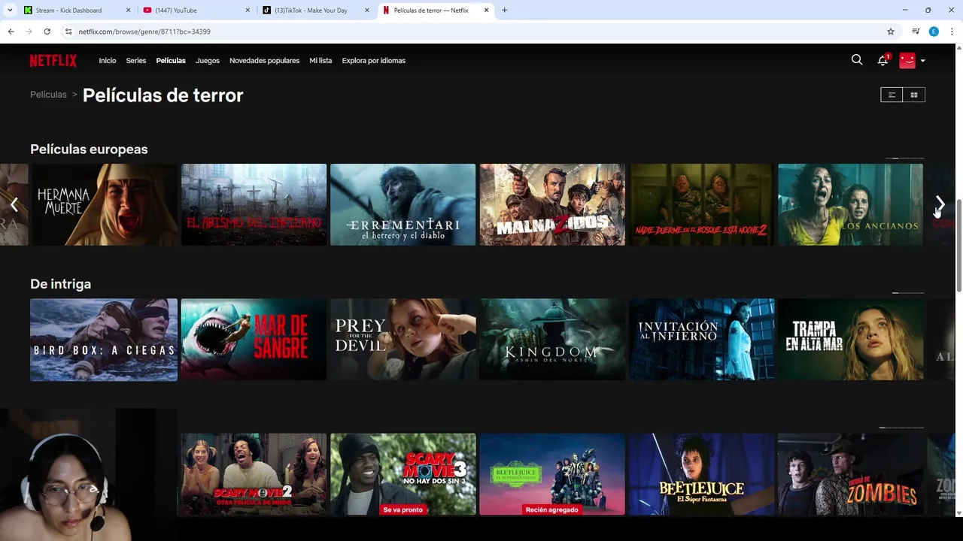963x541 pixels.
Task: Open Chrome three-dot menu
Action: (952, 32)
